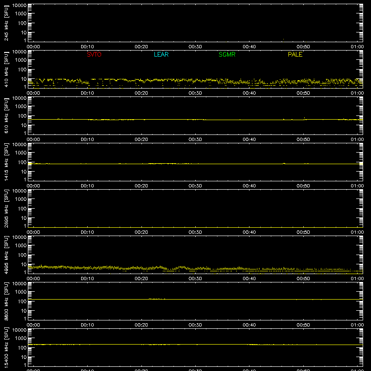Viewport: 371px width, 371px height.
Task: Click the 8800 MHz [SFU] axis title
Action: point(6,301)
